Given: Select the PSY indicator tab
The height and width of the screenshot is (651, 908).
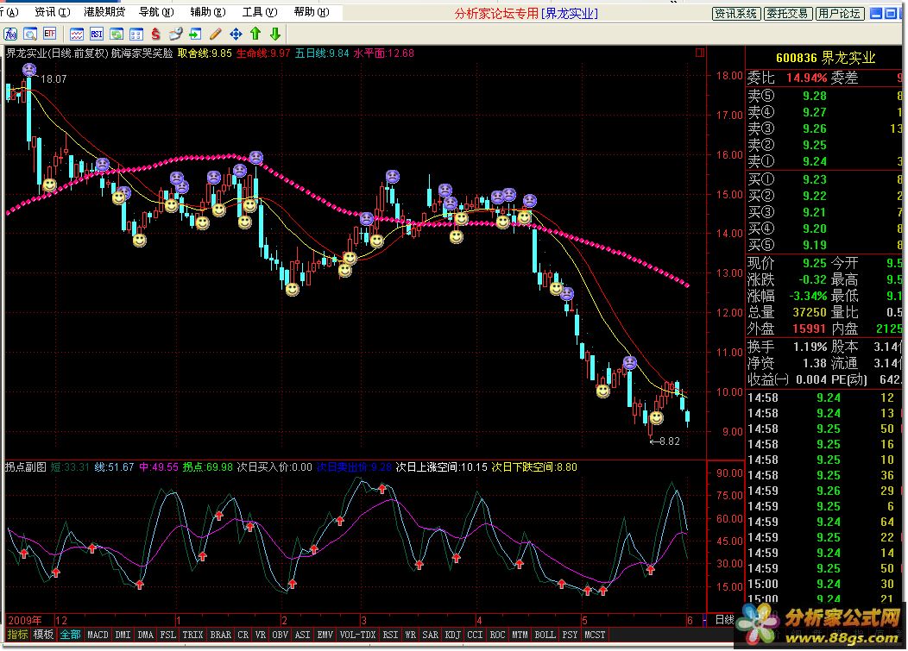Looking at the screenshot, I should (570, 635).
